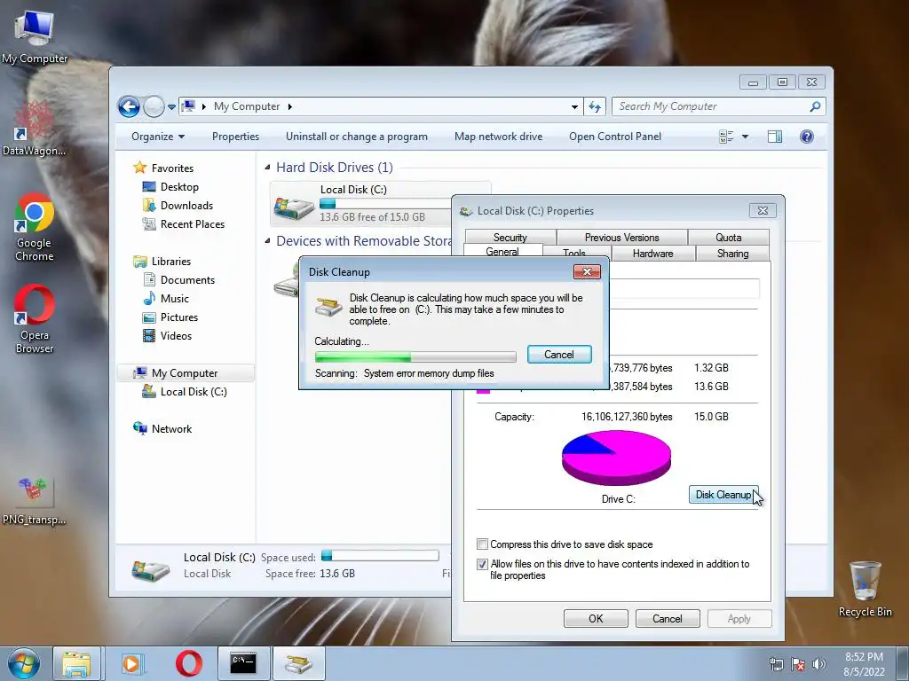Launch Google Chrome desktop shortcut
Viewport: 909px width, 681px height.
point(35,227)
